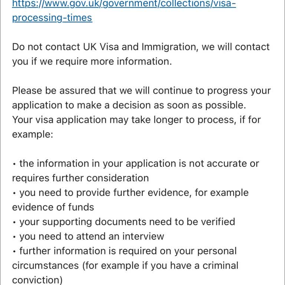This screenshot has height=285, width=285.
Task: Click the bullet about information not accurate
Action: 139,164
